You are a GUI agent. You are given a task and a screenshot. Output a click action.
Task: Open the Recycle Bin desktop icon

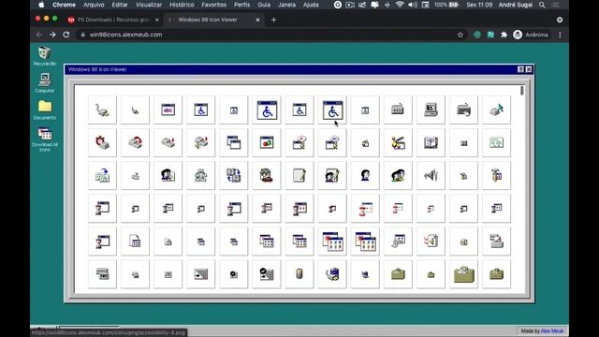point(44,56)
